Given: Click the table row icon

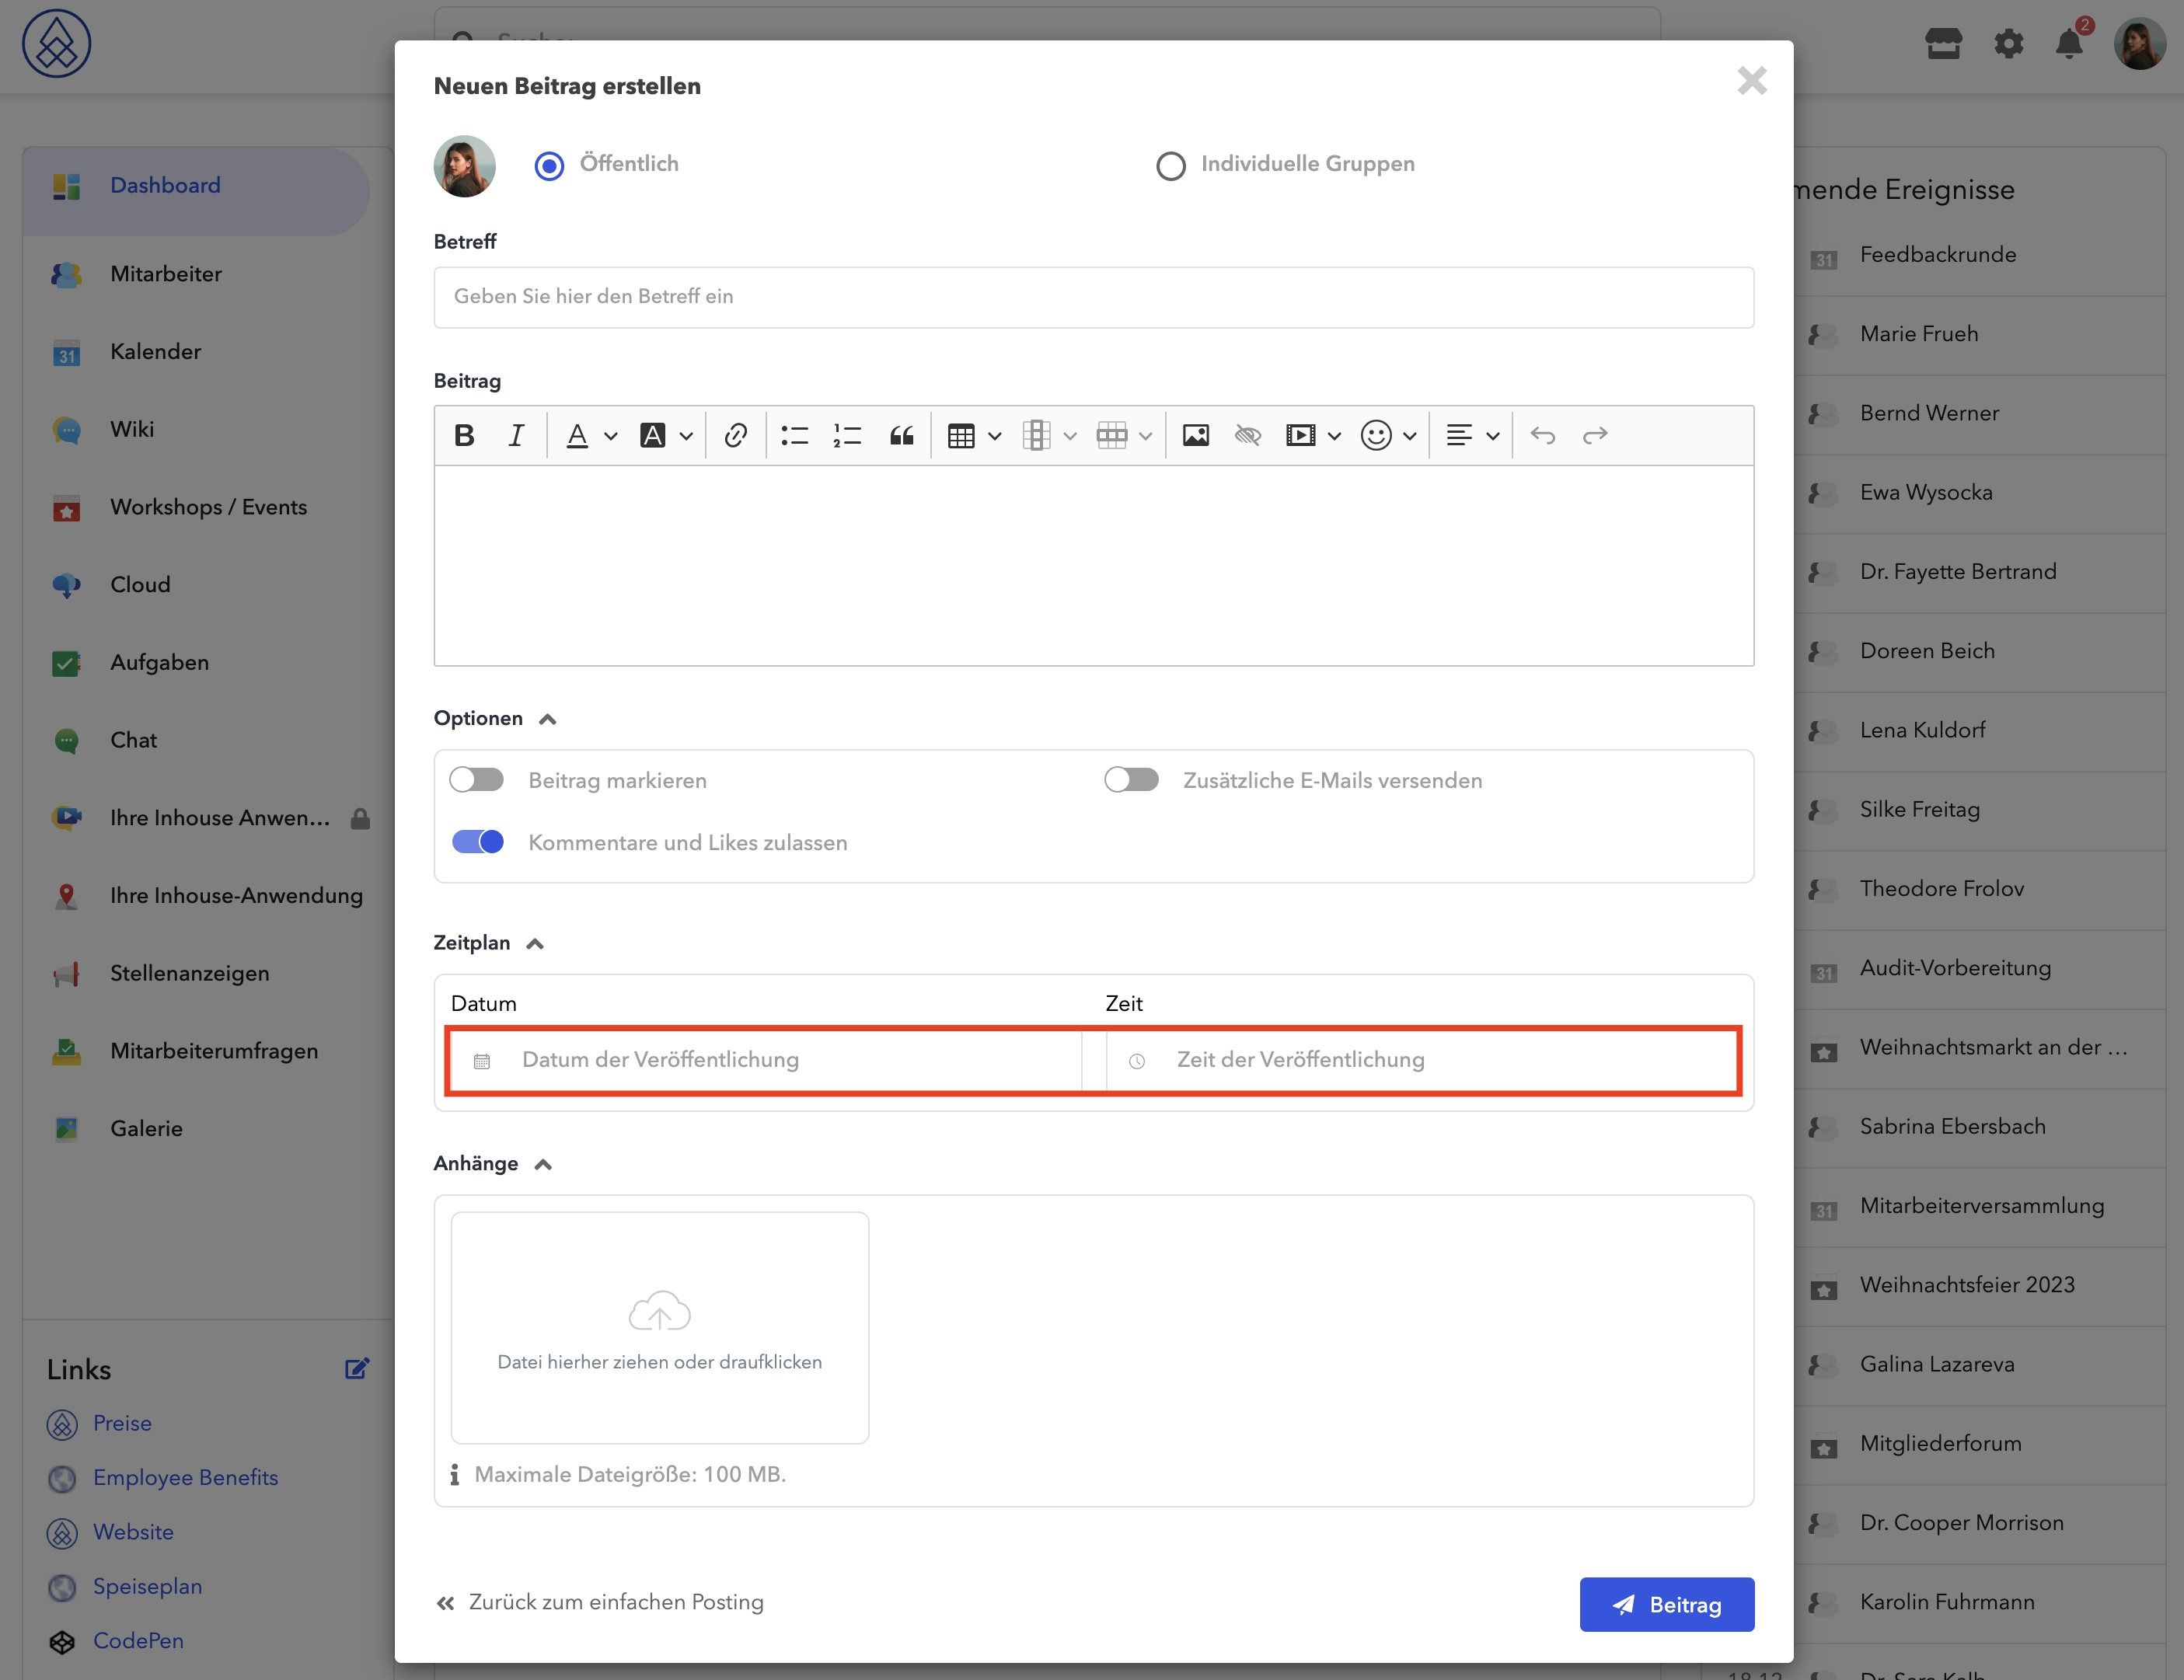Looking at the screenshot, I should (x=1112, y=435).
